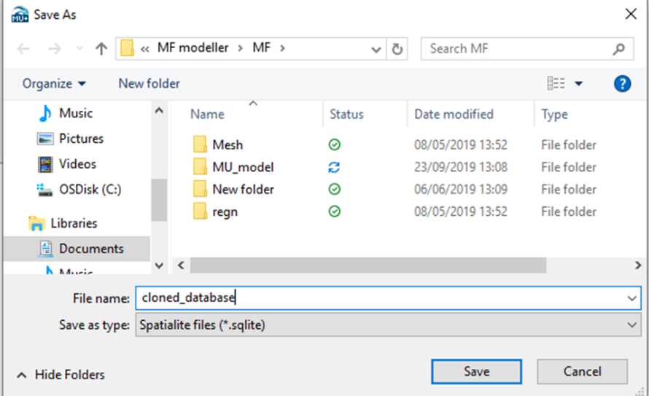This screenshot has height=396, width=649.
Task: Open previous locations dropdown in address bar
Action: [376, 50]
